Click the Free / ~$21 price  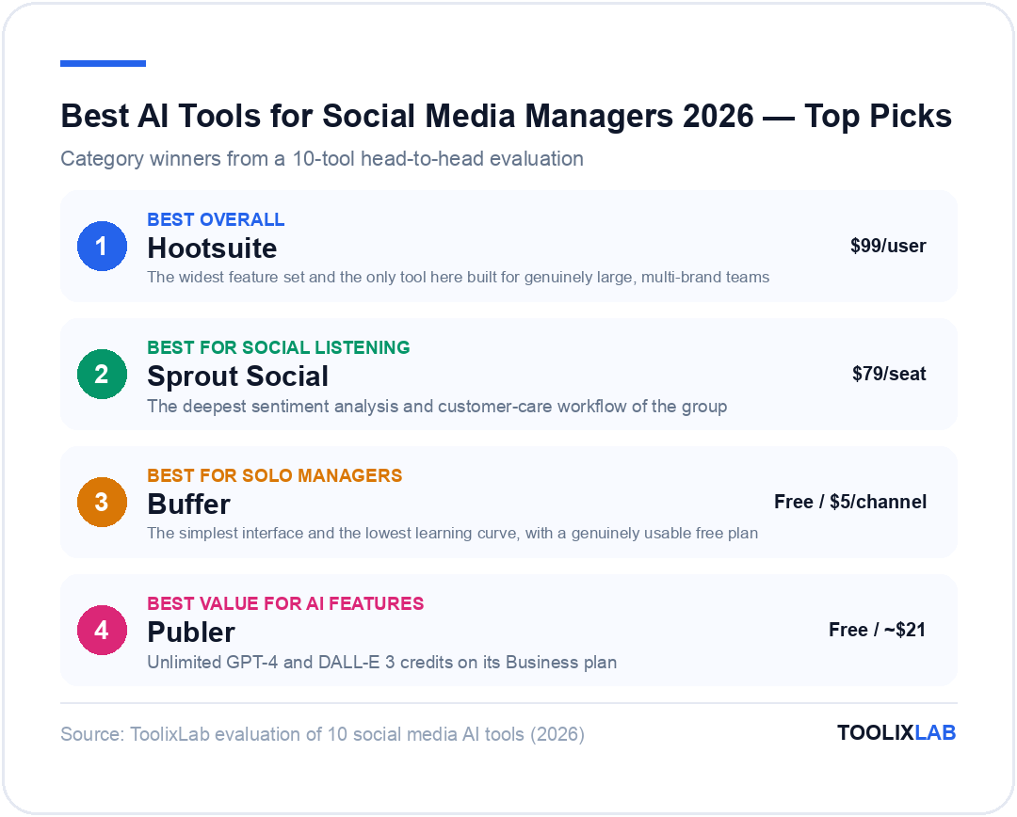(x=877, y=630)
